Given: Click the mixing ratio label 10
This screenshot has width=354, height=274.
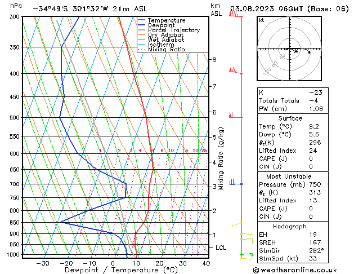Looking at the screenshot, I should (x=171, y=151).
